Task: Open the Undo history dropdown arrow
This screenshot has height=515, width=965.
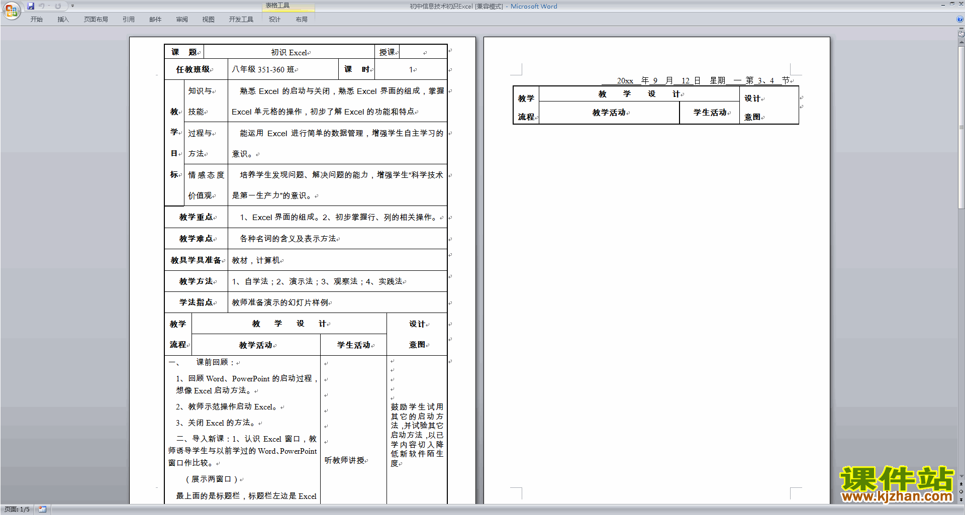Action: click(49, 6)
